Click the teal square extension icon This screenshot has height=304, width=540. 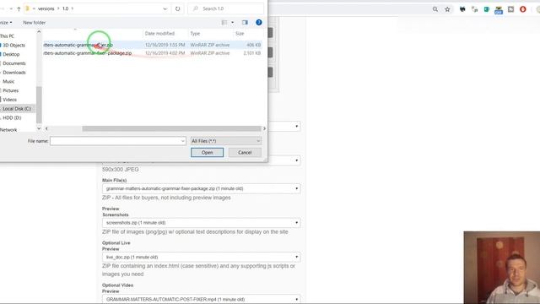click(487, 9)
